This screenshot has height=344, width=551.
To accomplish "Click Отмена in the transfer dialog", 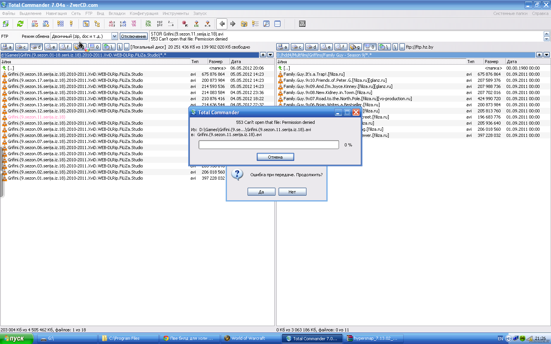I will point(275,157).
